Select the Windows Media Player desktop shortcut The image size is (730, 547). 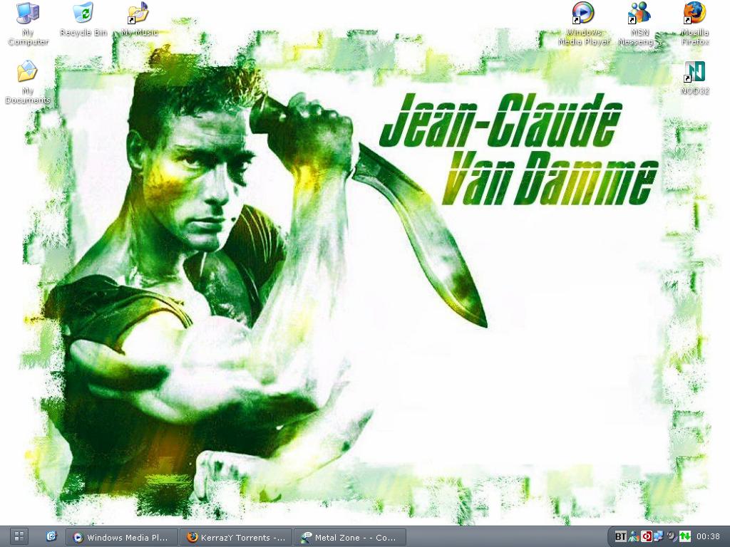pyautogui.click(x=584, y=24)
